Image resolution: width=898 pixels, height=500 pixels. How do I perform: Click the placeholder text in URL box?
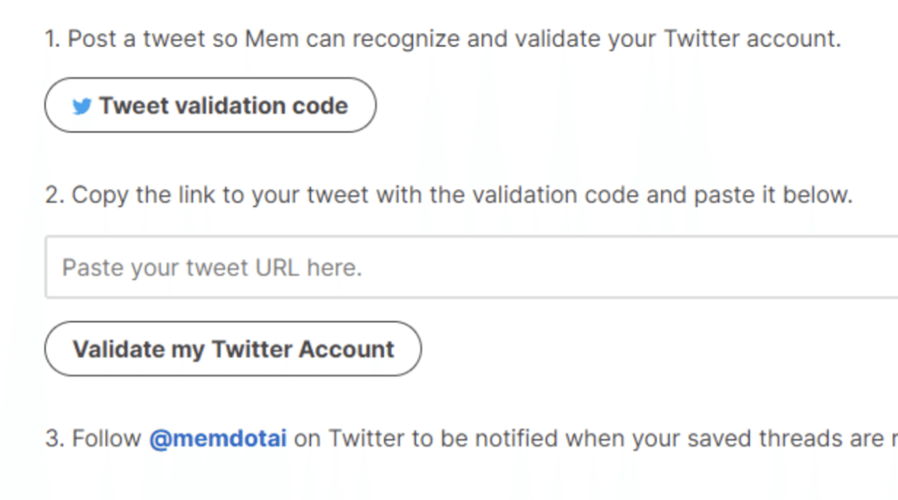212,267
